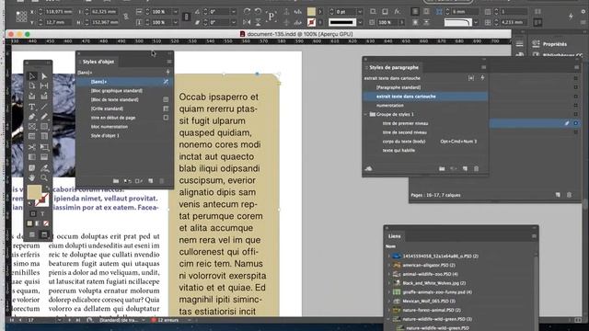Click the fill color swatch in control panel
This screenshot has height=331, width=589.
311,12
